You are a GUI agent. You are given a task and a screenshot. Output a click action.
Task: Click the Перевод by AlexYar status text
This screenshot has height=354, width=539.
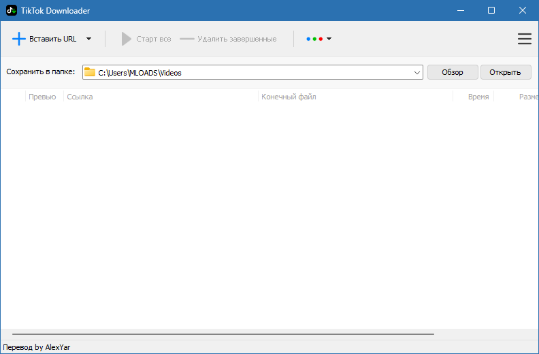click(37, 347)
